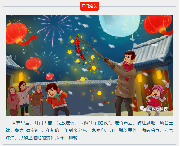Click the gray-haired grandmother with red scarf
Image resolution: width=180 pixels, height=146 pixels.
pyautogui.click(x=13, y=102)
